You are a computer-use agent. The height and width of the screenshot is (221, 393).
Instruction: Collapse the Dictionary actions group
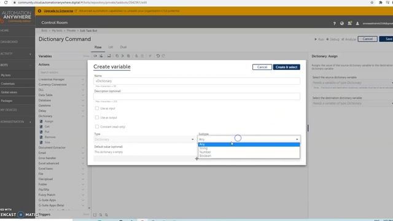[83, 116]
